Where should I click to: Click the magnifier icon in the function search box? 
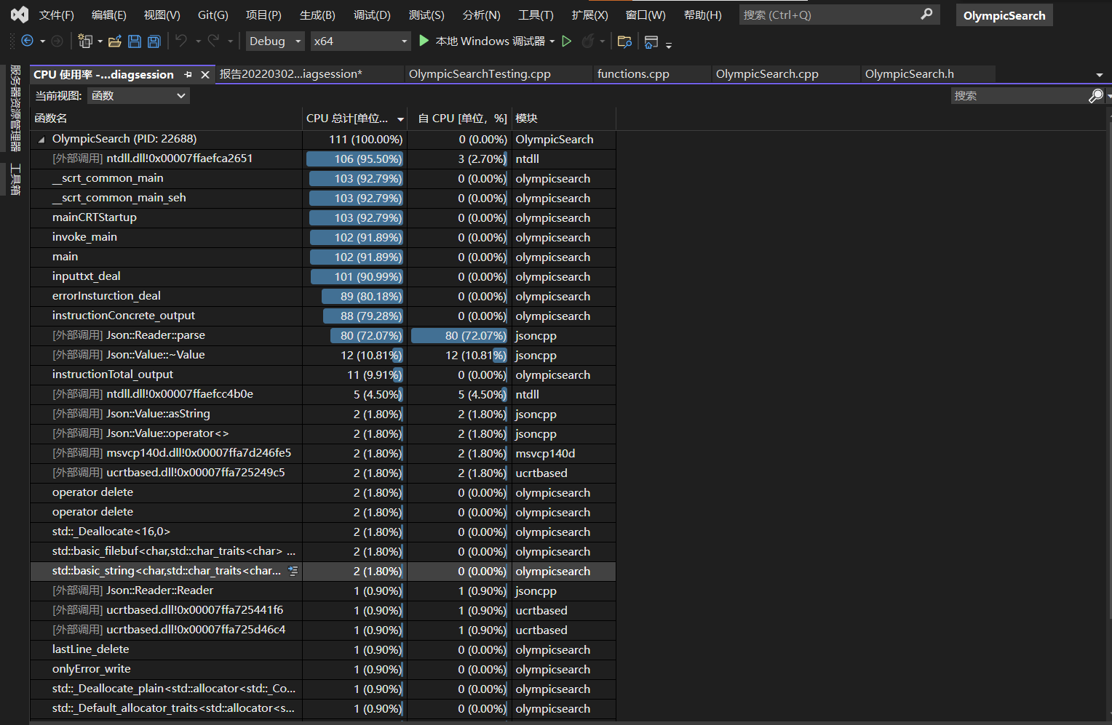pyautogui.click(x=1095, y=95)
